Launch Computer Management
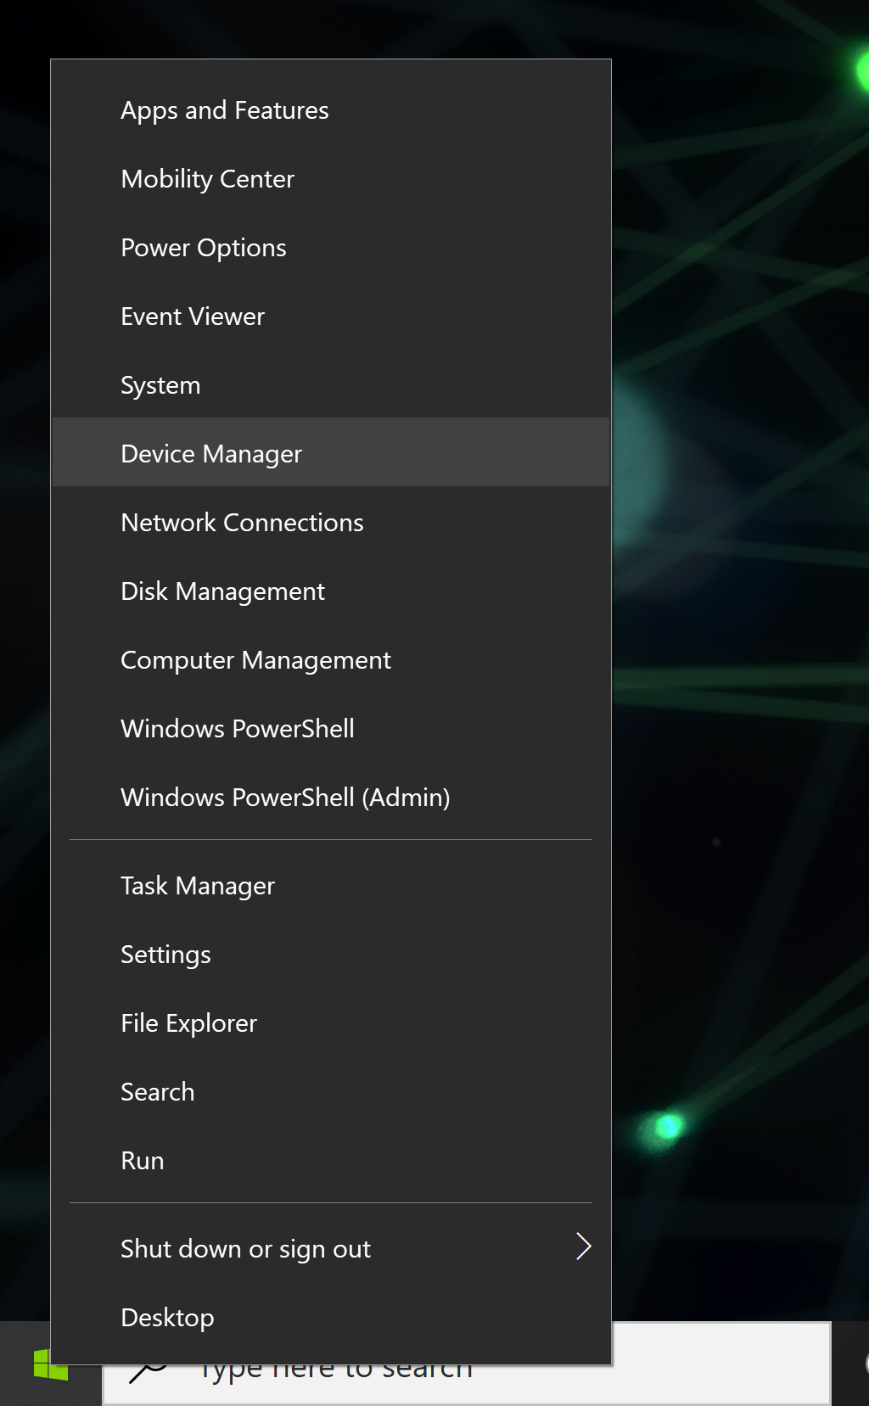This screenshot has width=869, height=1406. 255,660
